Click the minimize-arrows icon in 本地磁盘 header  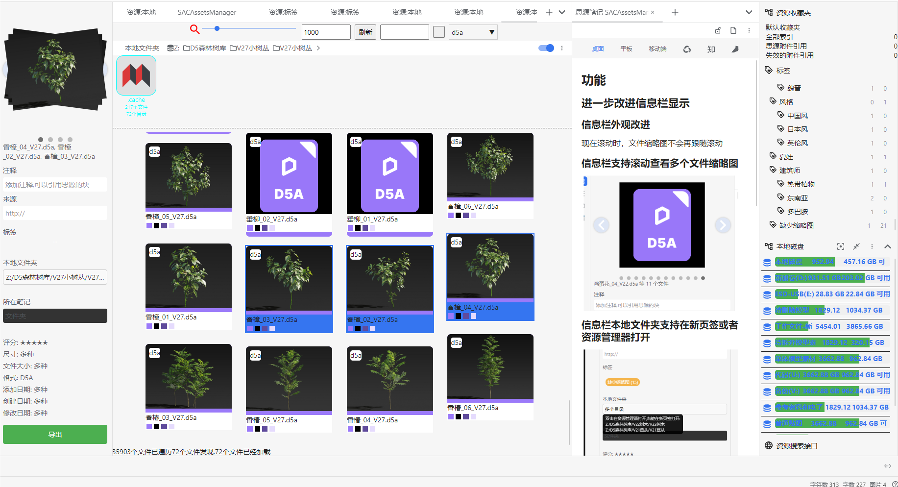coord(856,246)
